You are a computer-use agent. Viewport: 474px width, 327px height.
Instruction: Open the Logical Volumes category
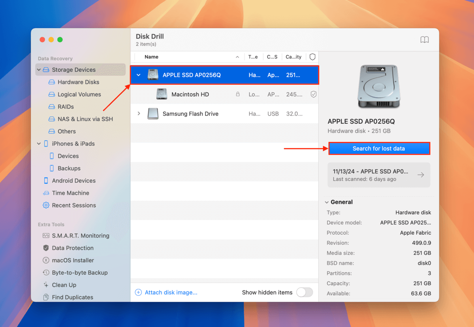(x=79, y=94)
